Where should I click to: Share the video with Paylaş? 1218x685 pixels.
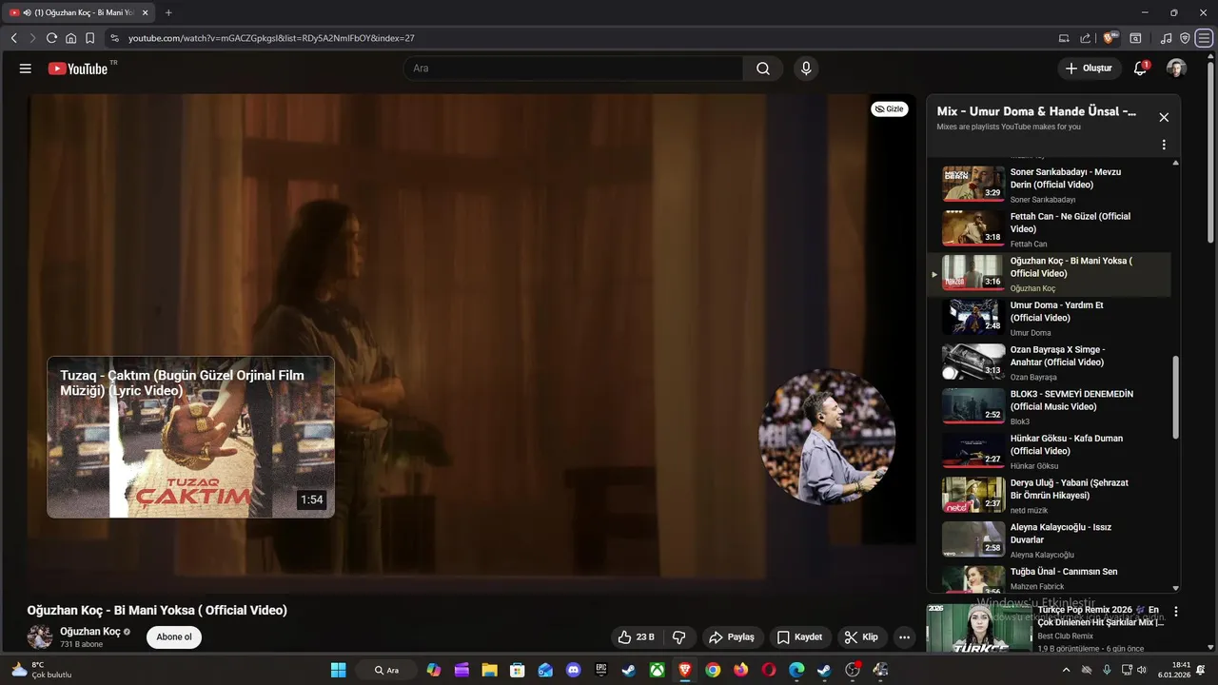click(731, 637)
